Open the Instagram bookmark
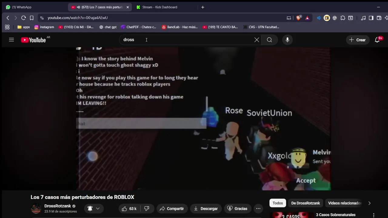The image size is (388, 218). [44, 27]
